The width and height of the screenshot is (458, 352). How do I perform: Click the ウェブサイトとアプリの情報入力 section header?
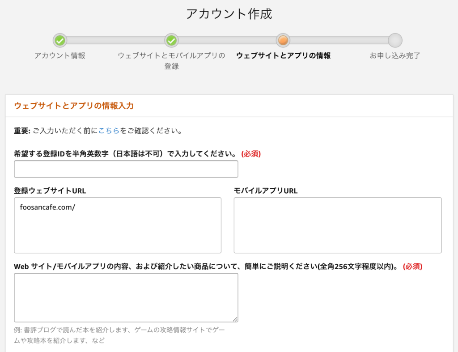(x=74, y=106)
